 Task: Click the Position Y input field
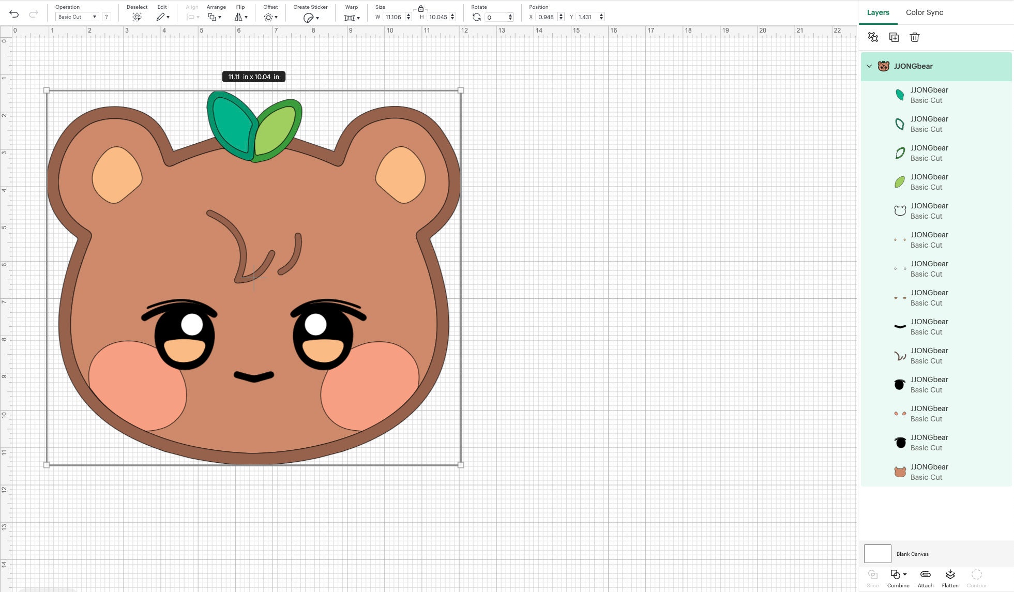[586, 17]
